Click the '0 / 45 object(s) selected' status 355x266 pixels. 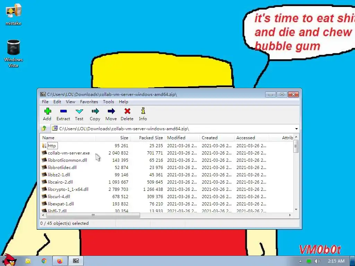tap(64, 223)
